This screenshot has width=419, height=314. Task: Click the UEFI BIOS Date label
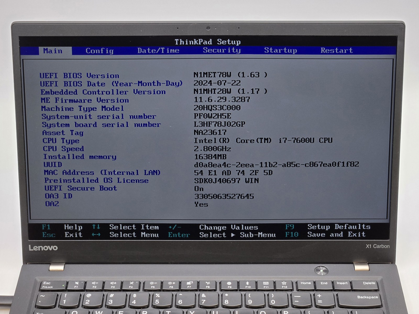111,84
